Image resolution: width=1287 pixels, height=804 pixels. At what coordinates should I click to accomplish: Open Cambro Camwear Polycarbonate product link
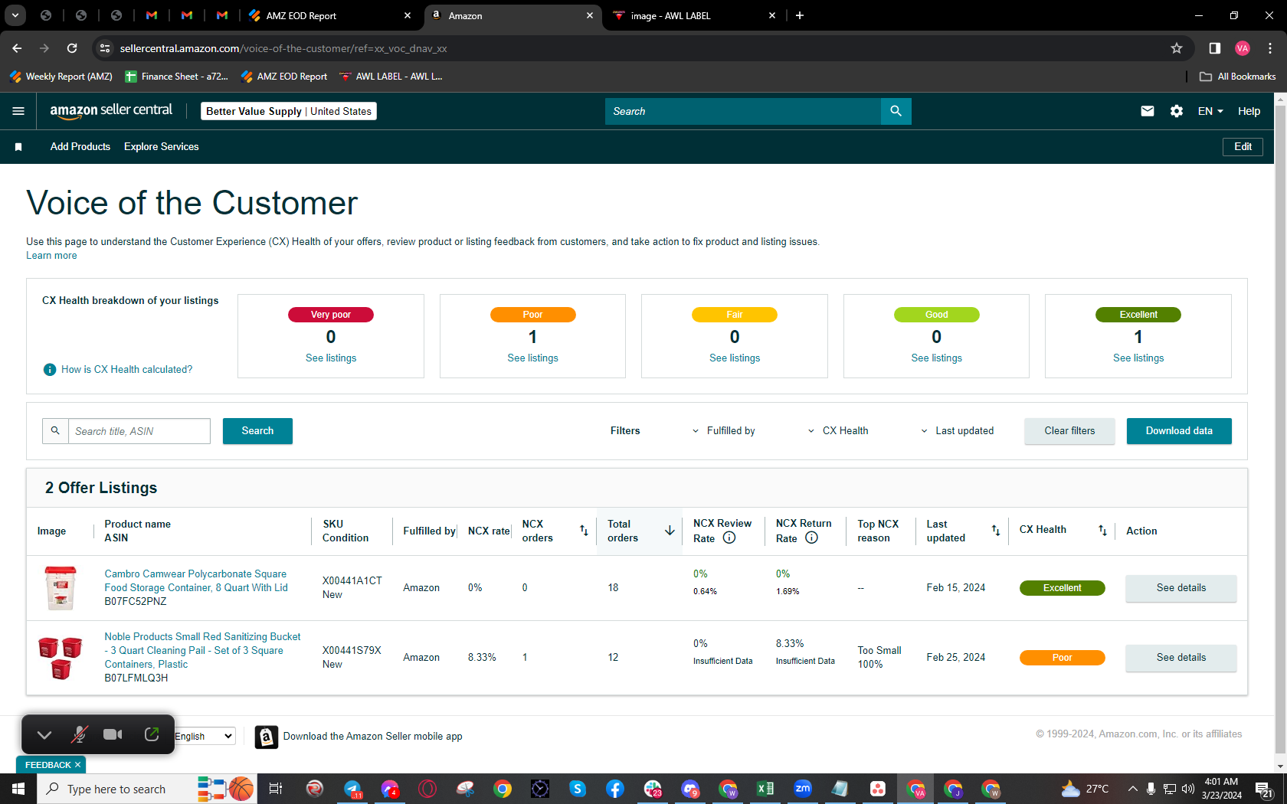[x=196, y=581]
